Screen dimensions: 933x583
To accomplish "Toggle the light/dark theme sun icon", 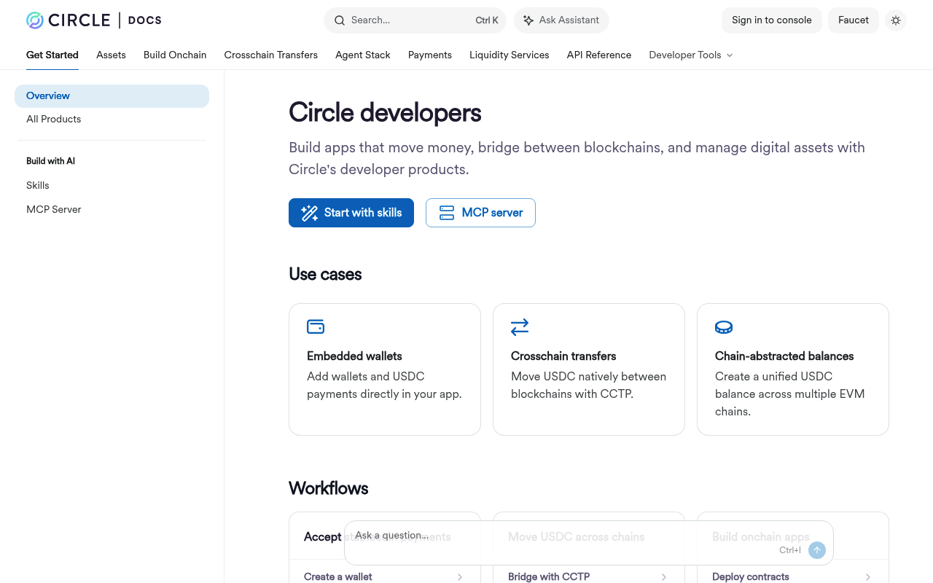I will tap(896, 20).
